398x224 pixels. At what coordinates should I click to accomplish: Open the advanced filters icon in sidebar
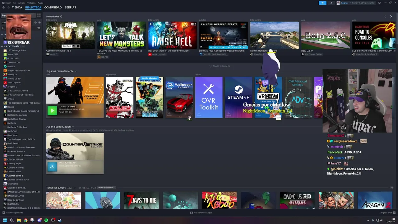39,28
